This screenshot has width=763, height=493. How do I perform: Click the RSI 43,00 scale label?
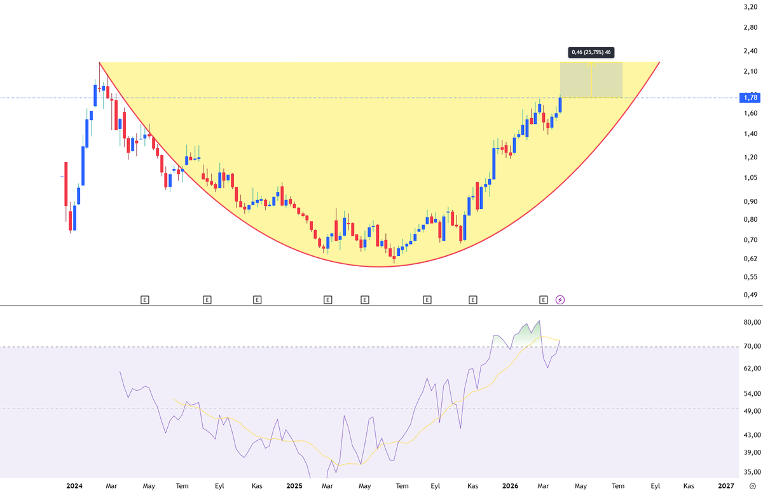(752, 435)
